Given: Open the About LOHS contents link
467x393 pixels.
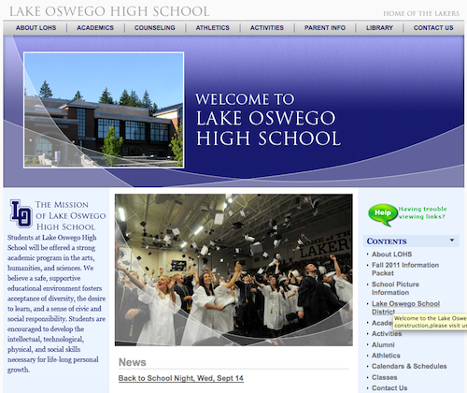Looking at the screenshot, I should click(x=391, y=255).
